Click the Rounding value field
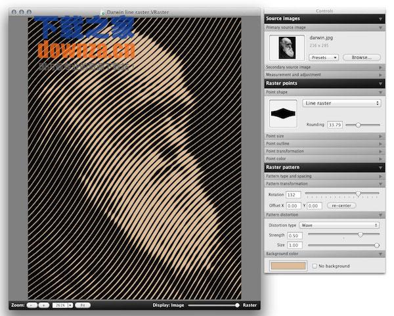 click(x=335, y=125)
